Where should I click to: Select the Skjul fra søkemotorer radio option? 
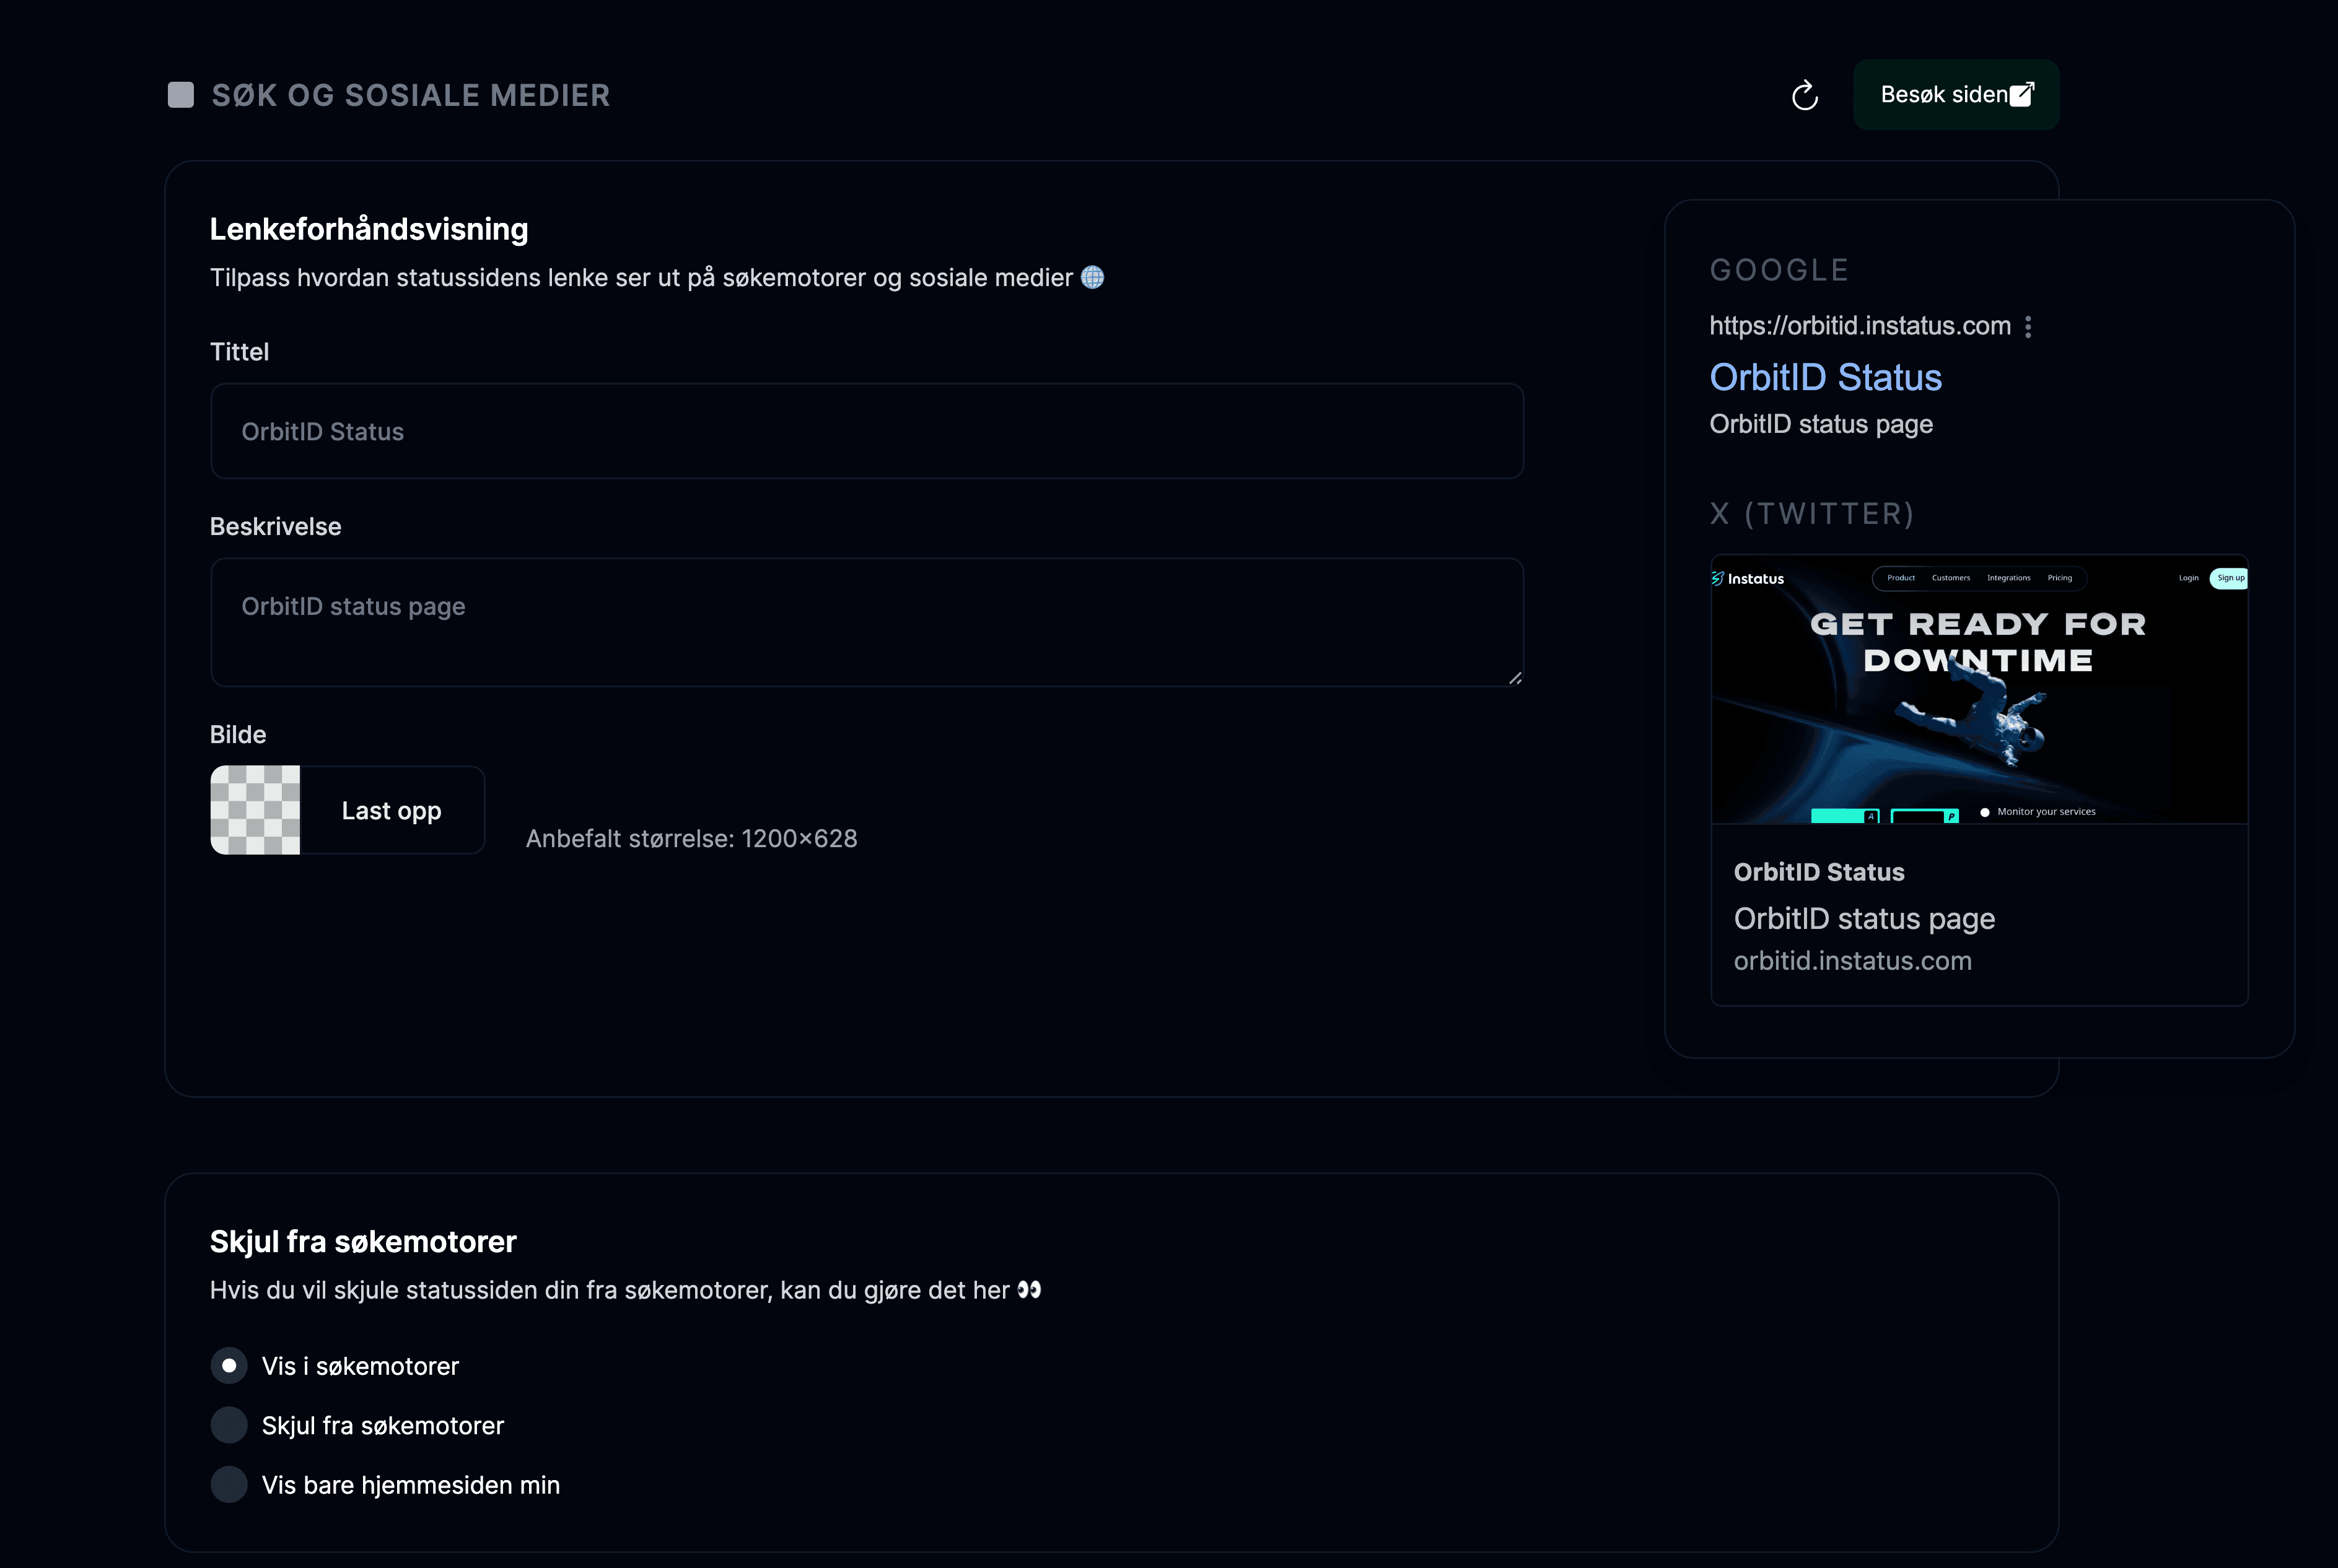pos(229,1425)
